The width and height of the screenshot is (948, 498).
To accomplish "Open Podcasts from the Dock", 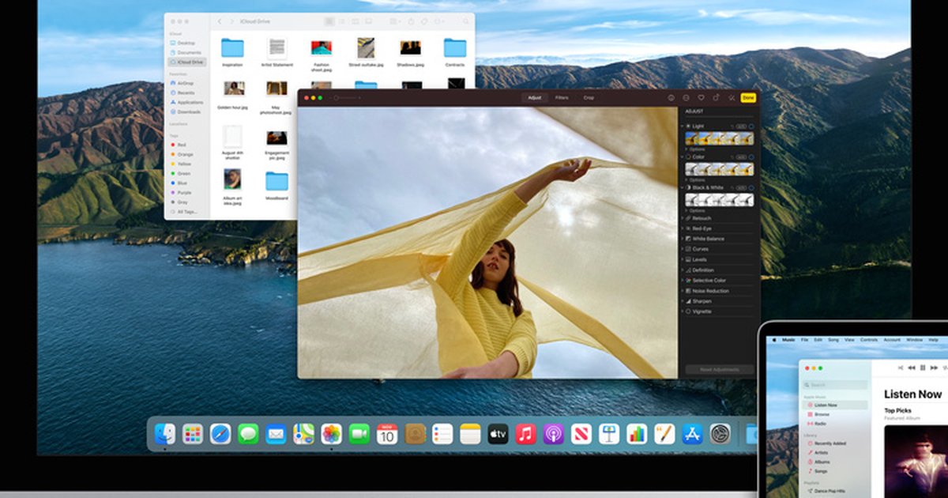I will [553, 433].
